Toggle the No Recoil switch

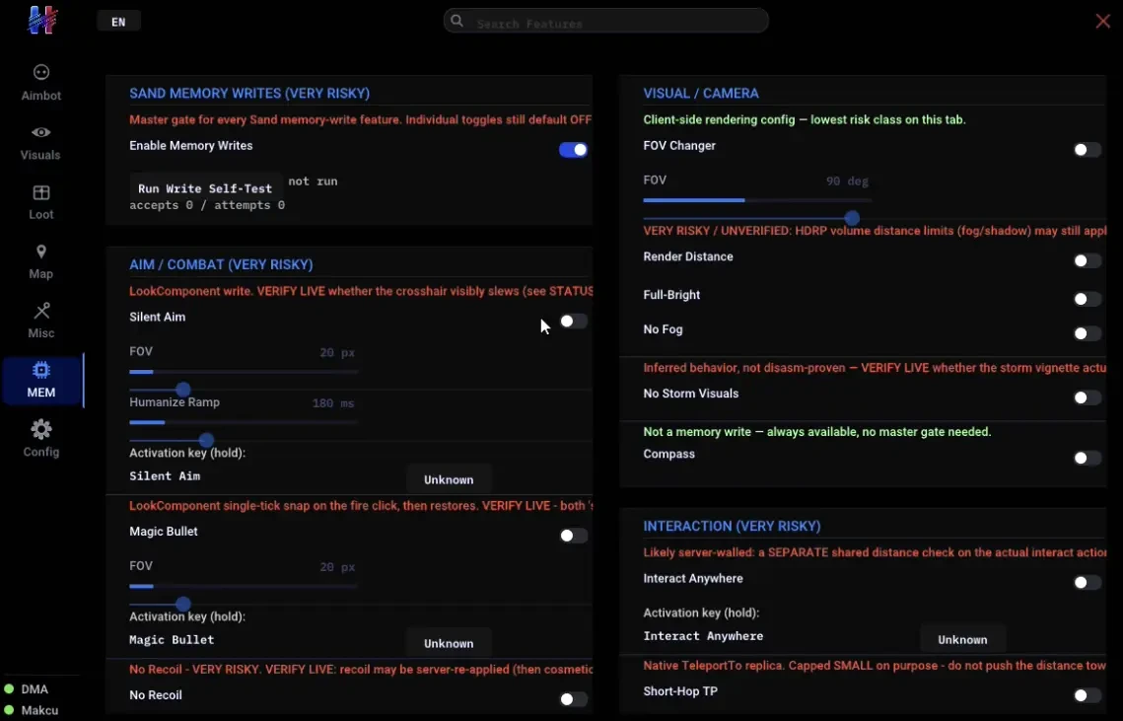(573, 698)
